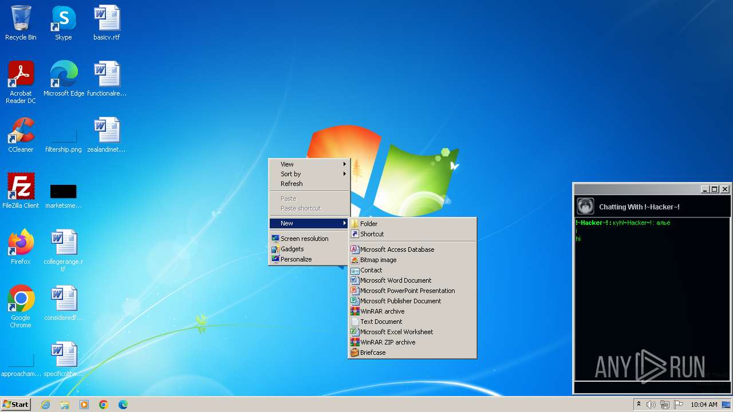Open Screen resolution from context menu

(x=309, y=239)
